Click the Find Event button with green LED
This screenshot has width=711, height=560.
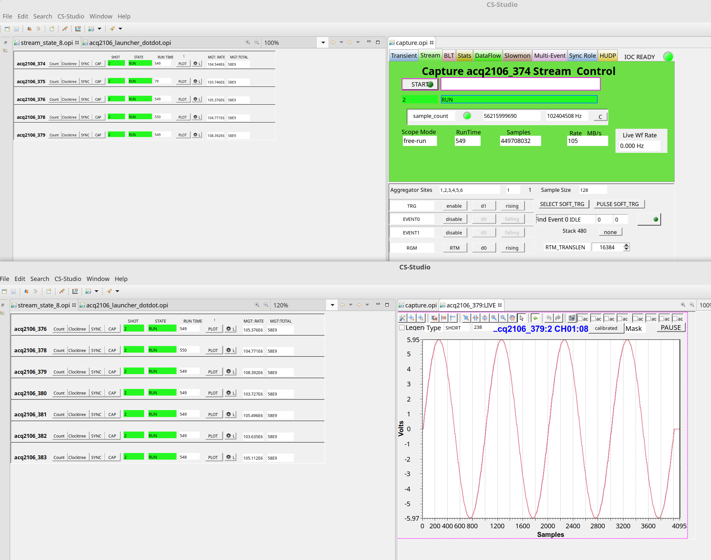[x=649, y=219]
